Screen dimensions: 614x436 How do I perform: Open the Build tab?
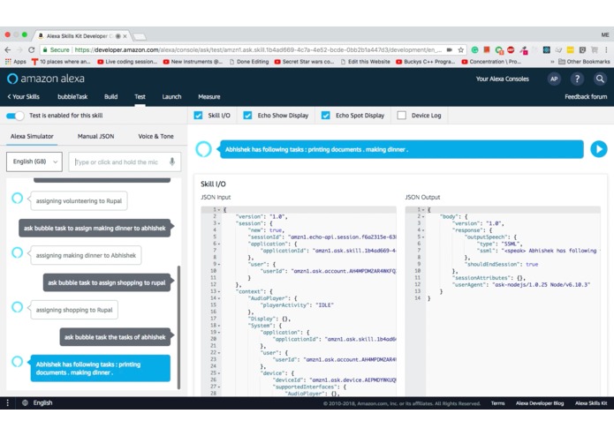[x=110, y=96]
